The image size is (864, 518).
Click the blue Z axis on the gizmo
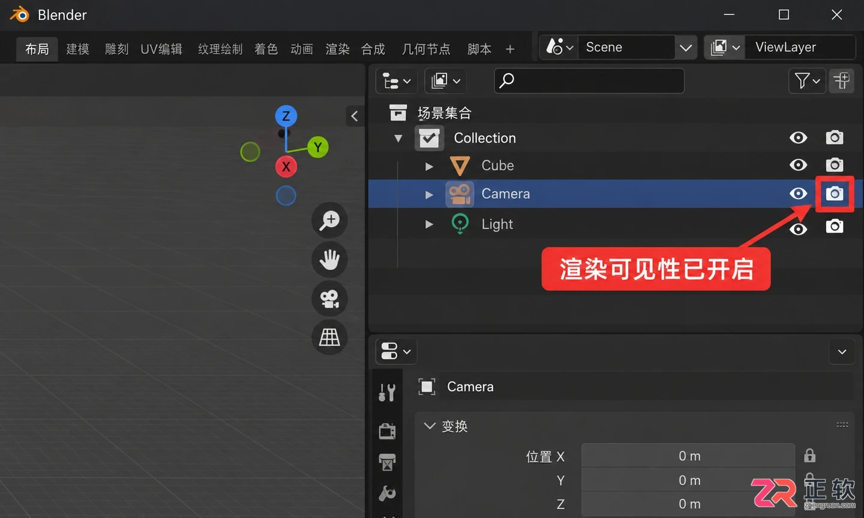tap(286, 116)
